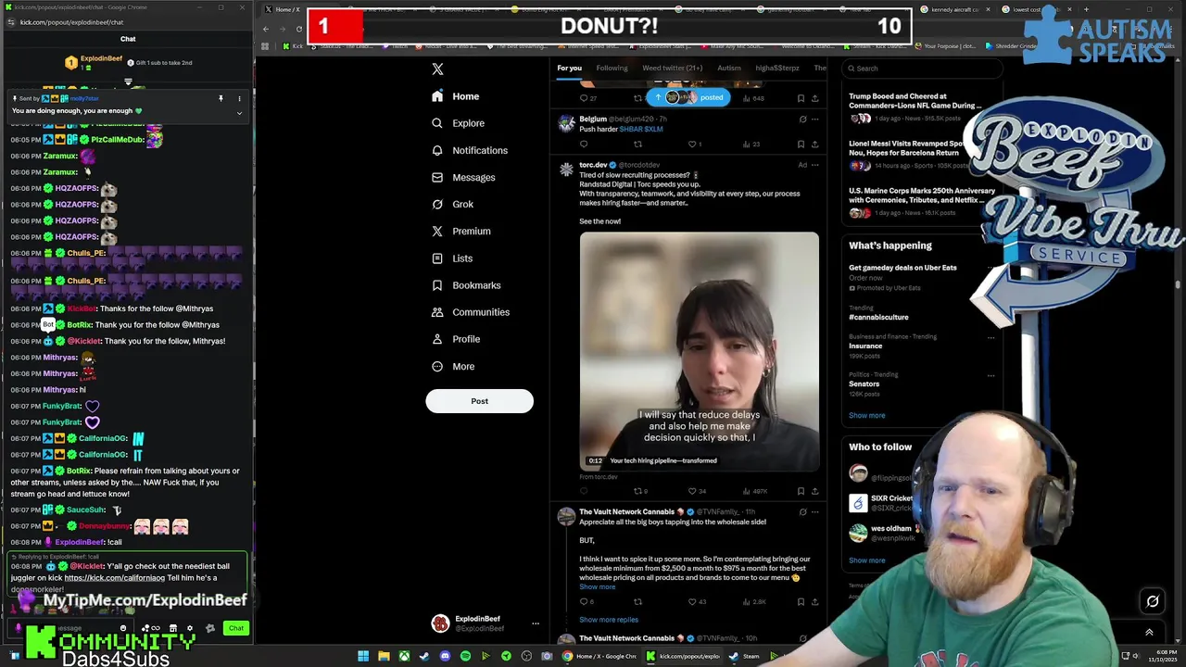
Task: Open Explore in X sidebar
Action: coord(458,123)
